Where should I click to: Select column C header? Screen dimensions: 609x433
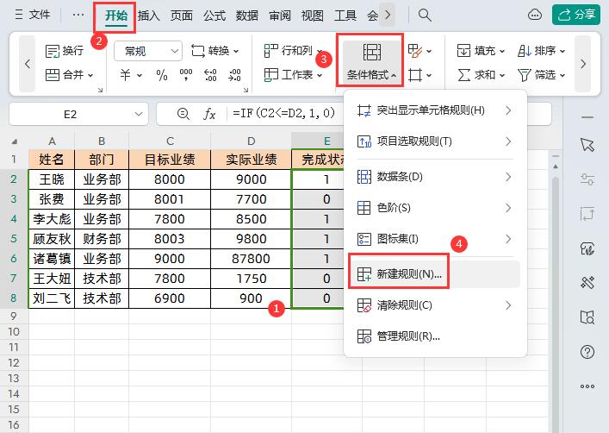tap(170, 141)
